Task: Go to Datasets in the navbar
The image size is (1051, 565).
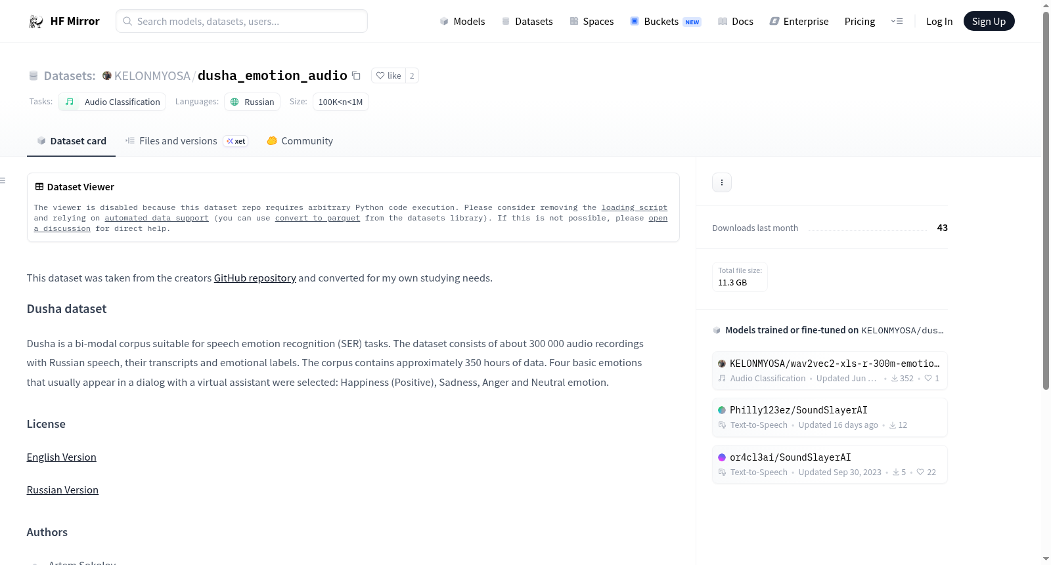Action: pyautogui.click(x=527, y=22)
